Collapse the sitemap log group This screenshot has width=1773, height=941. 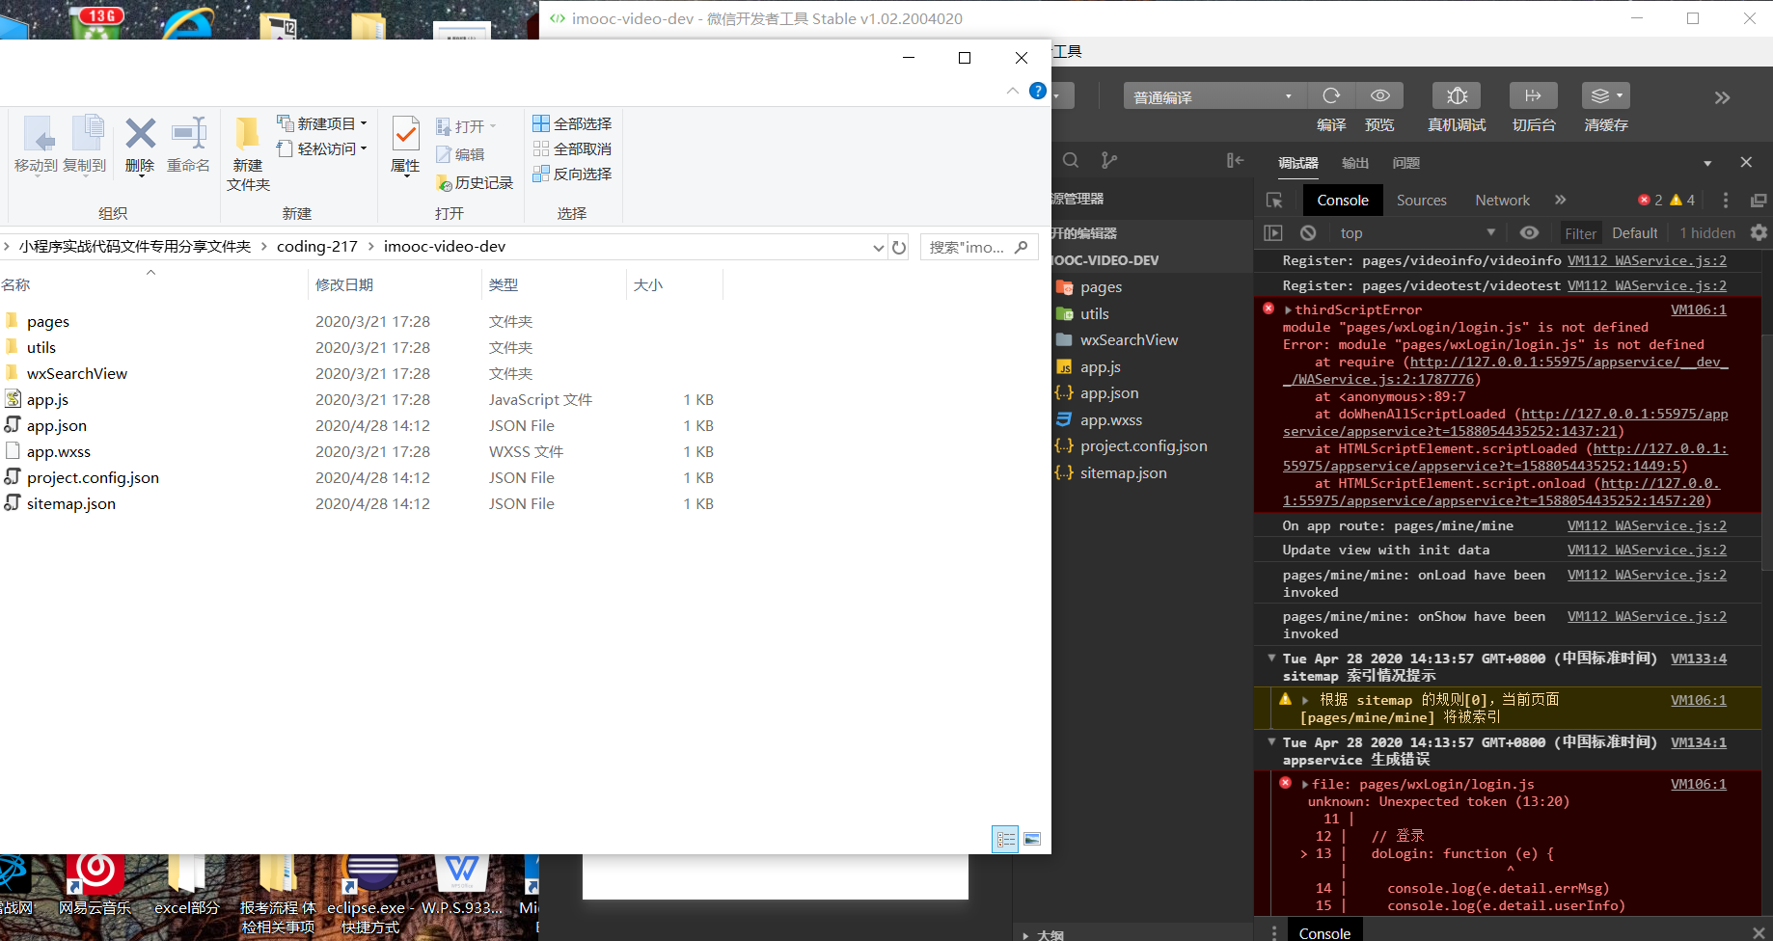tap(1271, 659)
